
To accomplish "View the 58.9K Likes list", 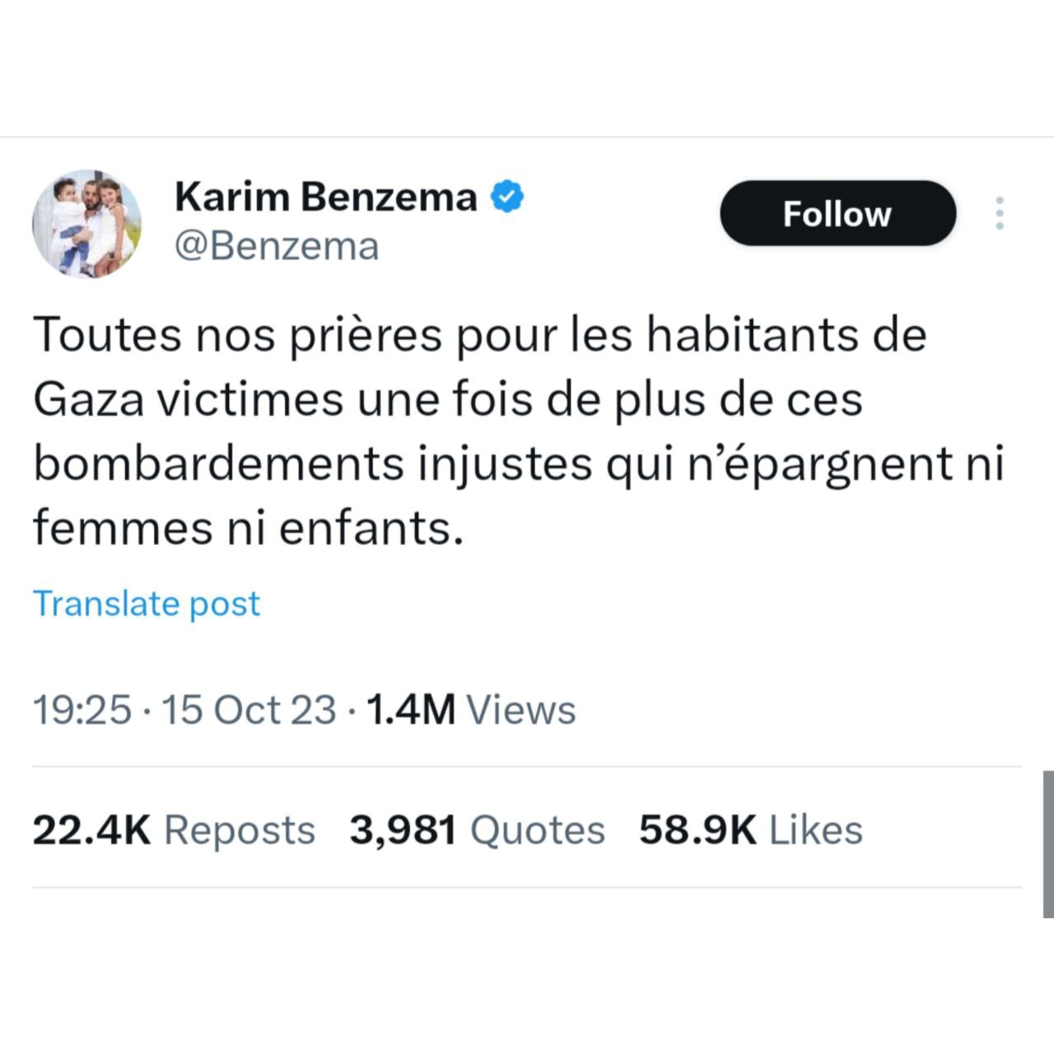I will (x=750, y=830).
